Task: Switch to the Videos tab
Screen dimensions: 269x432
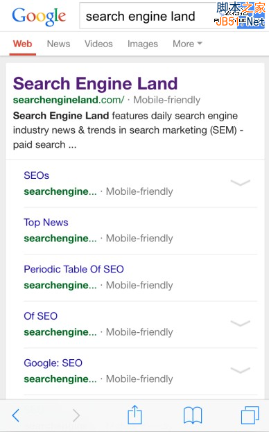Action: pyautogui.click(x=98, y=44)
